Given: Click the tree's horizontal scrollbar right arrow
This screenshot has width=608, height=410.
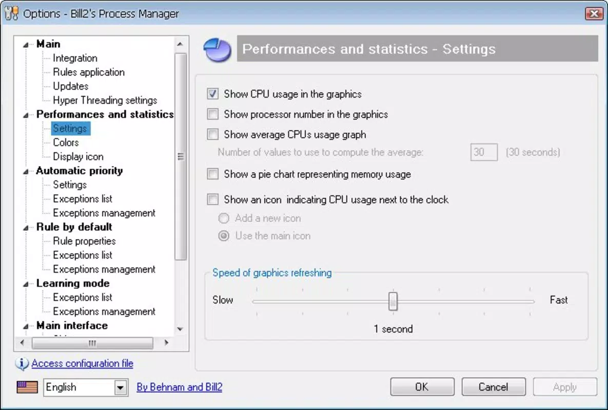Looking at the screenshot, I should tap(166, 343).
